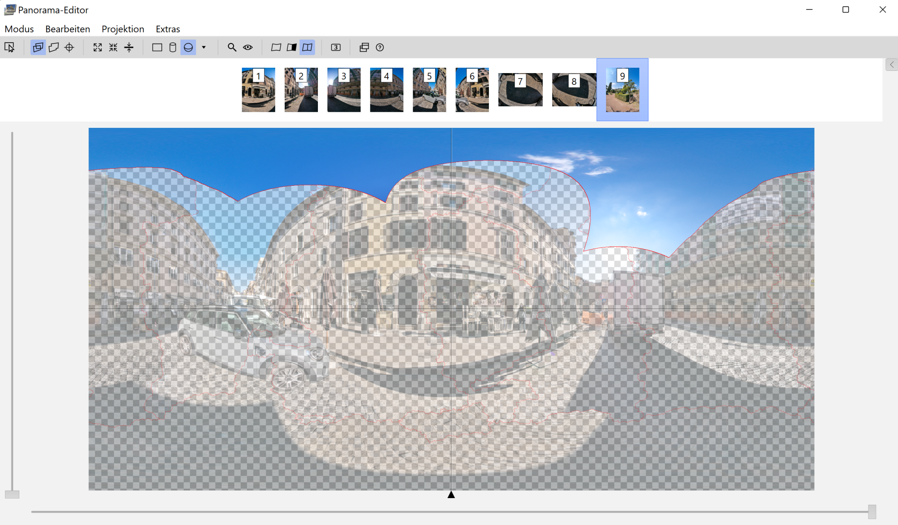This screenshot has height=525, width=898.
Task: Click the magnifier zoom tool
Action: [x=232, y=47]
